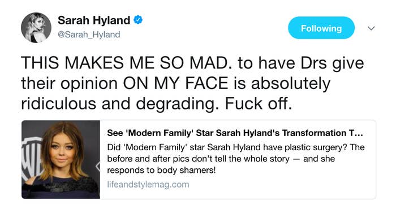Click the face in the card photo

62,150
